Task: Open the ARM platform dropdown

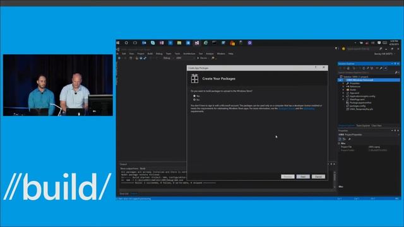Action: pyautogui.click(x=186, y=58)
